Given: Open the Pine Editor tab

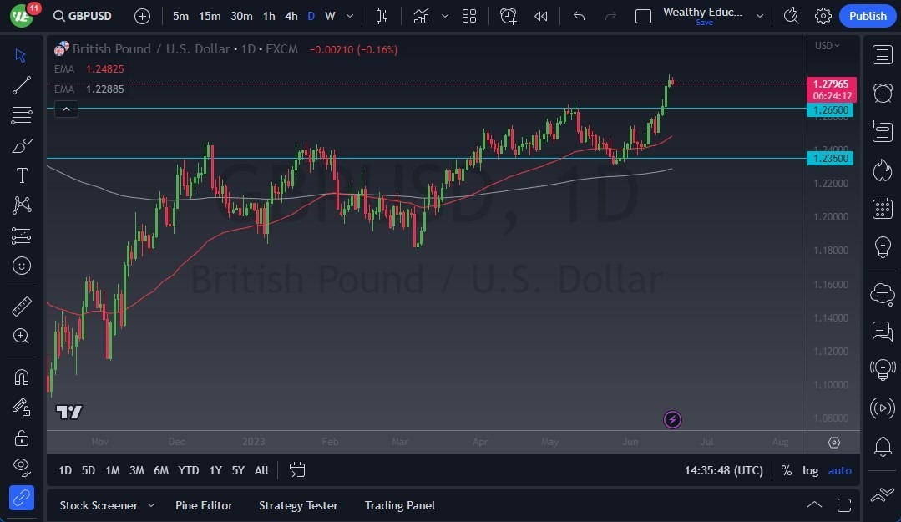Looking at the screenshot, I should click(x=204, y=505).
